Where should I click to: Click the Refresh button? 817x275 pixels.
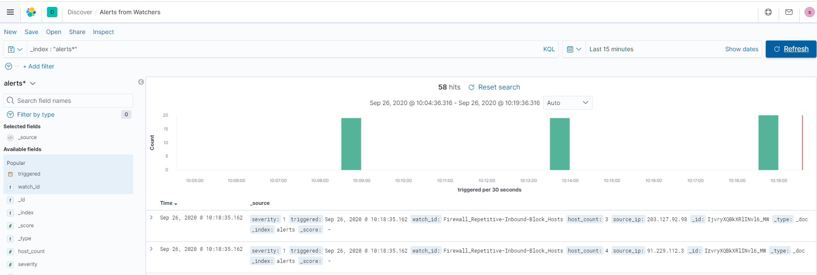pos(791,49)
